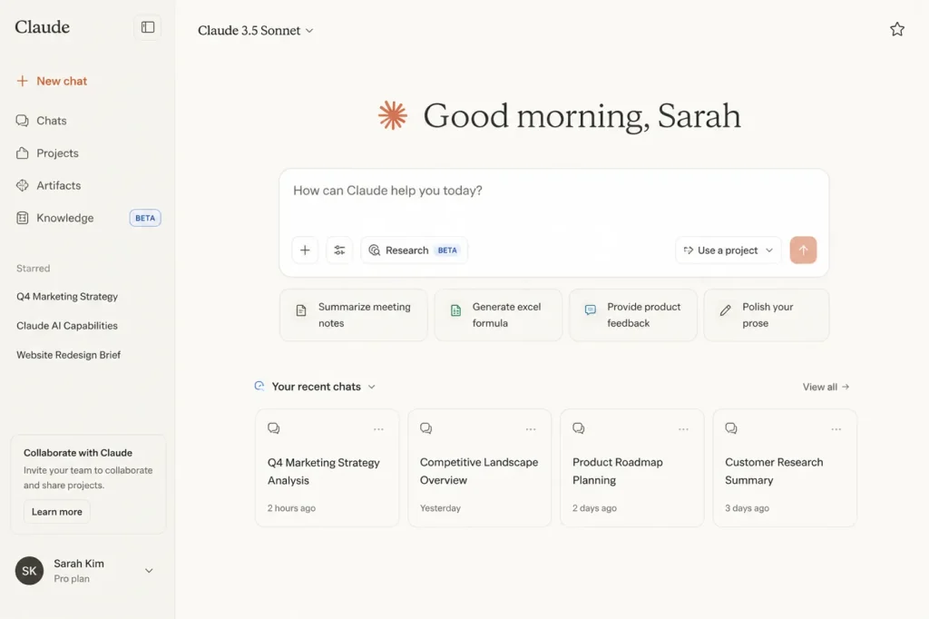
Task: Open Artifacts in the sidebar
Action: coord(49,185)
